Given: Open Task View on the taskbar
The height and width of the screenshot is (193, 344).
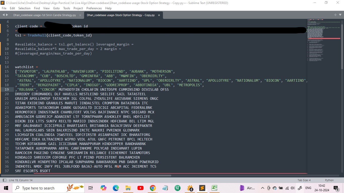Looking at the screenshot, I should click(91, 188).
